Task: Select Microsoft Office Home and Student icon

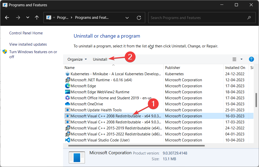Action: [67, 98]
